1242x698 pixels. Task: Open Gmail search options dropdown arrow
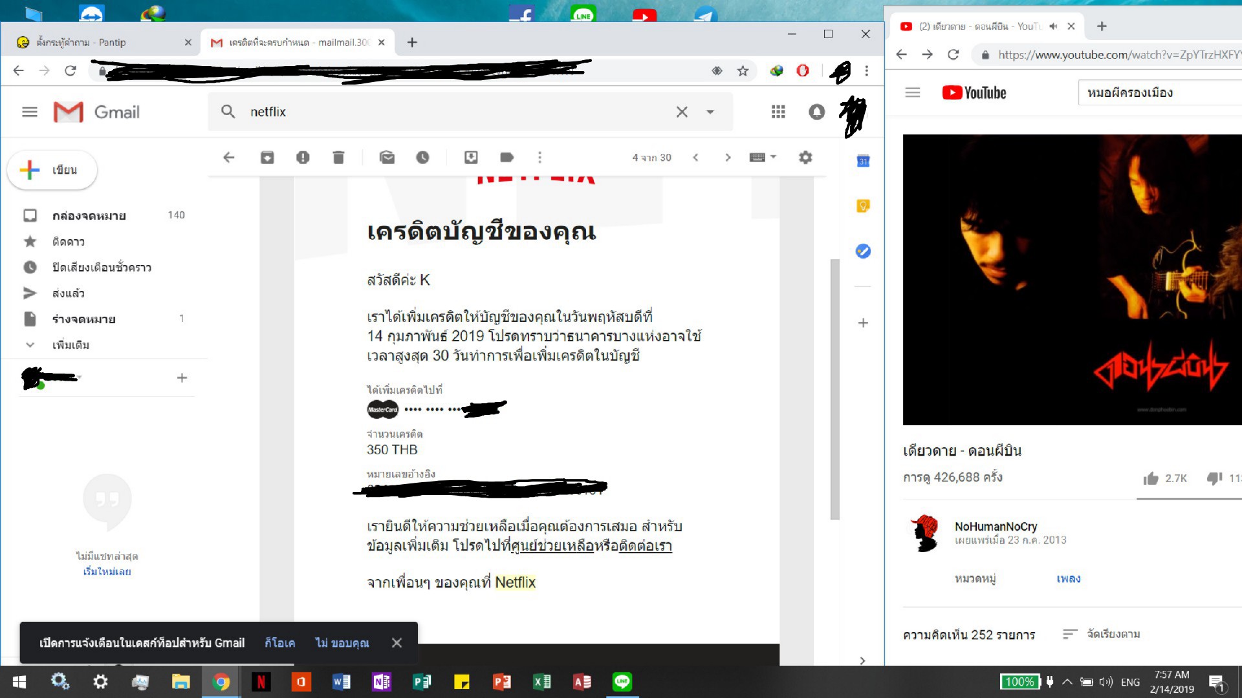(710, 112)
